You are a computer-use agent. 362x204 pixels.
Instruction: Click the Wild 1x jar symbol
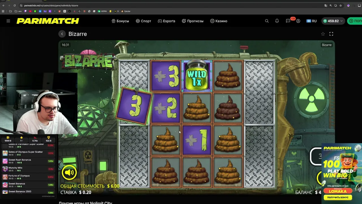[197, 76]
